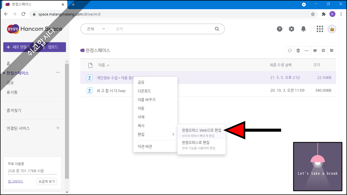Click the 요금제 보기 button
The width and height of the screenshot is (347, 195).
point(47,181)
